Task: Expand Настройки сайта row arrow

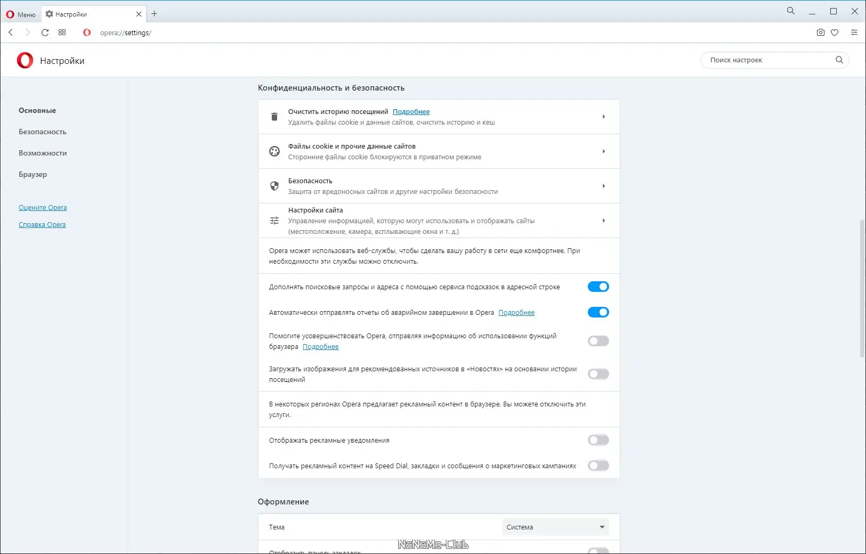Action: click(603, 221)
